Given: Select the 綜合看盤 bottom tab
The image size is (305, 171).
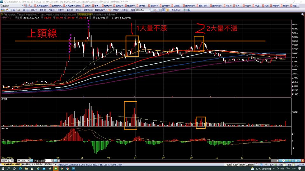Looking at the screenshot, I should point(25,165).
